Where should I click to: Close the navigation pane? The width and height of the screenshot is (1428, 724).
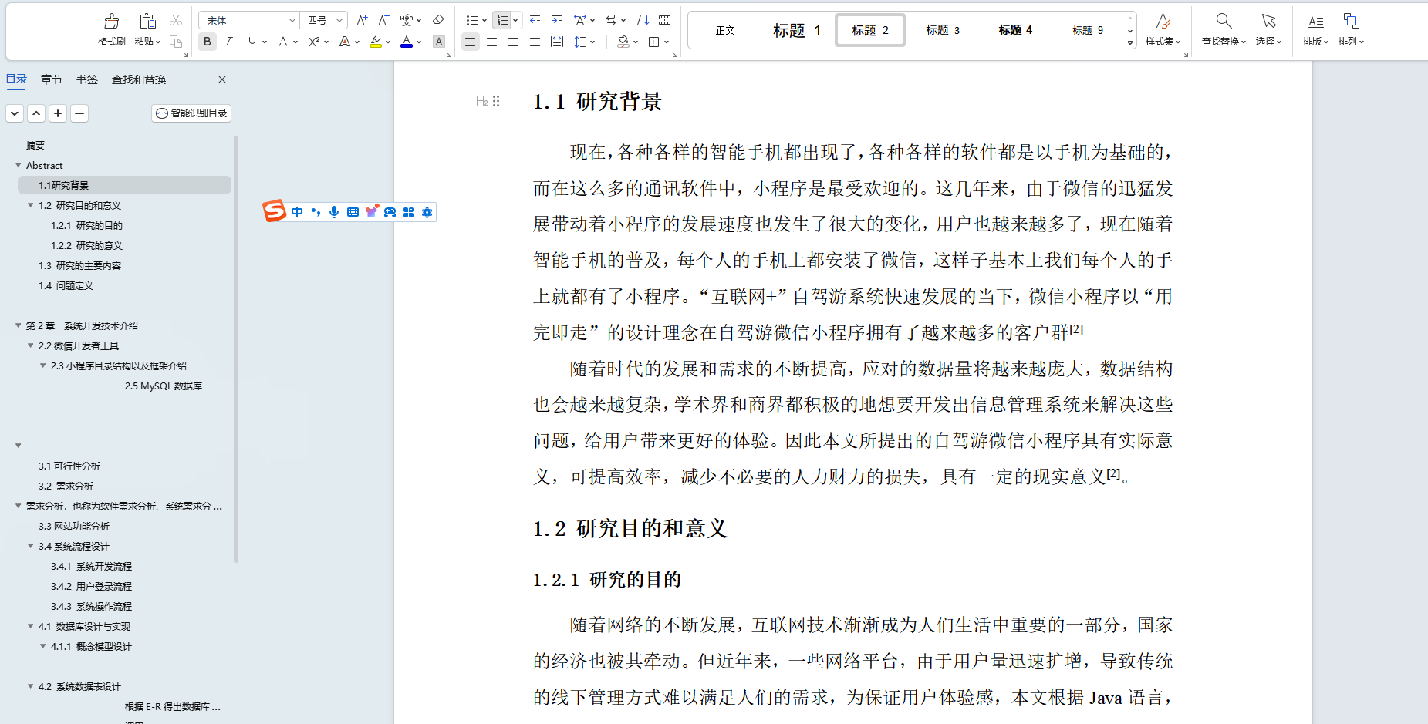coord(222,79)
